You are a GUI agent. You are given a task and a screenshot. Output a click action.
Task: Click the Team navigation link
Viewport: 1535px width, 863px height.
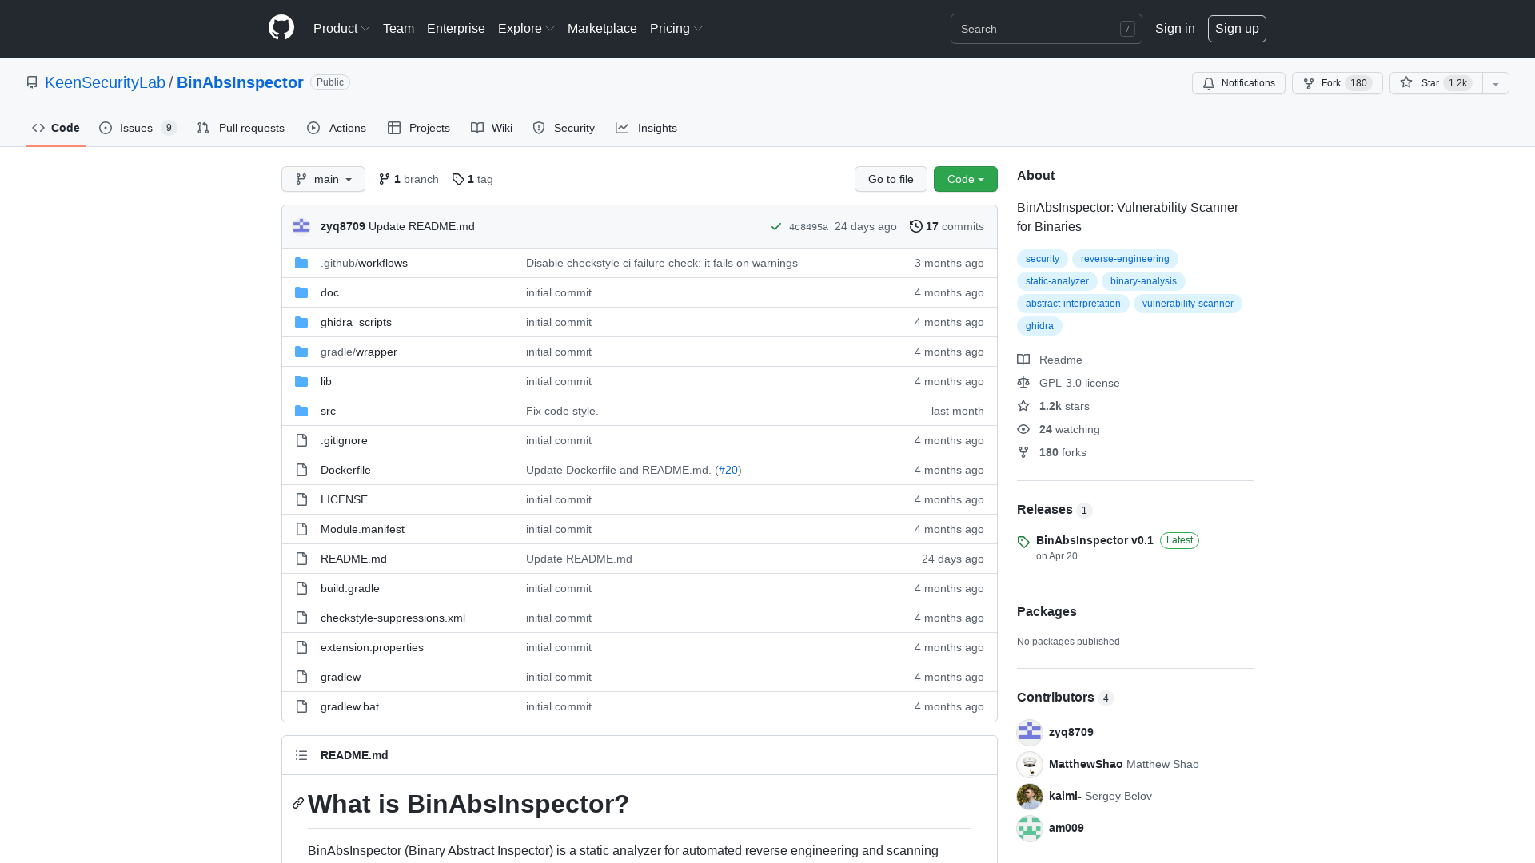pyautogui.click(x=398, y=28)
